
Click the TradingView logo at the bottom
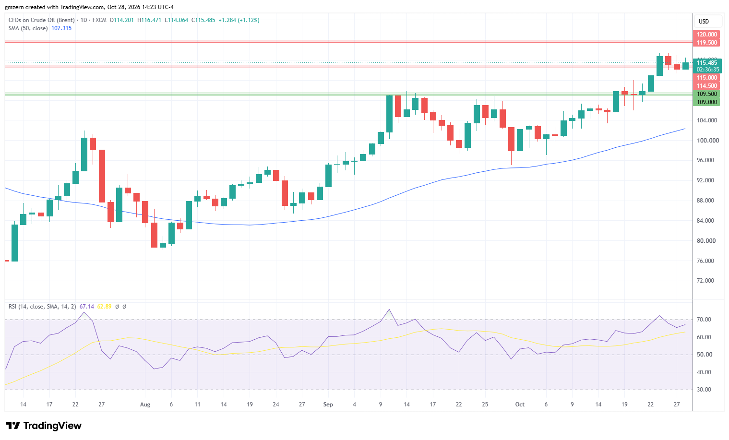pos(44,426)
